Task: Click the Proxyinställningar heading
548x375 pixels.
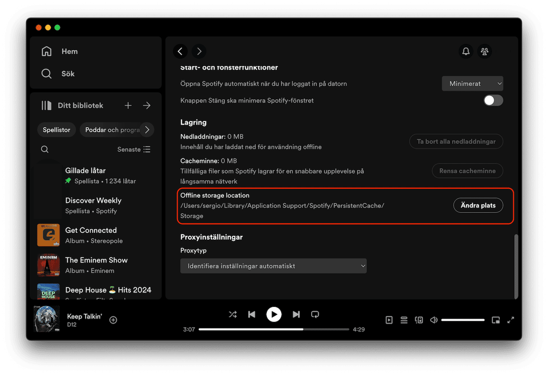Action: [x=212, y=237]
